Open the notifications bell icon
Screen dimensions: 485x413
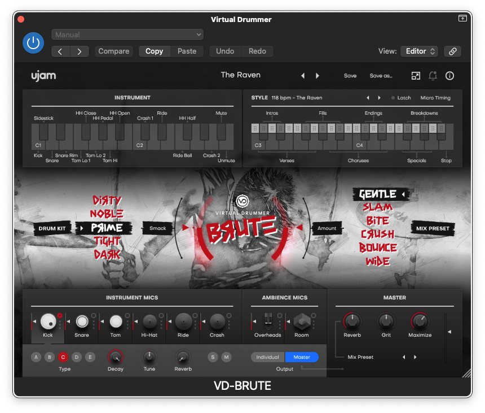pos(433,76)
